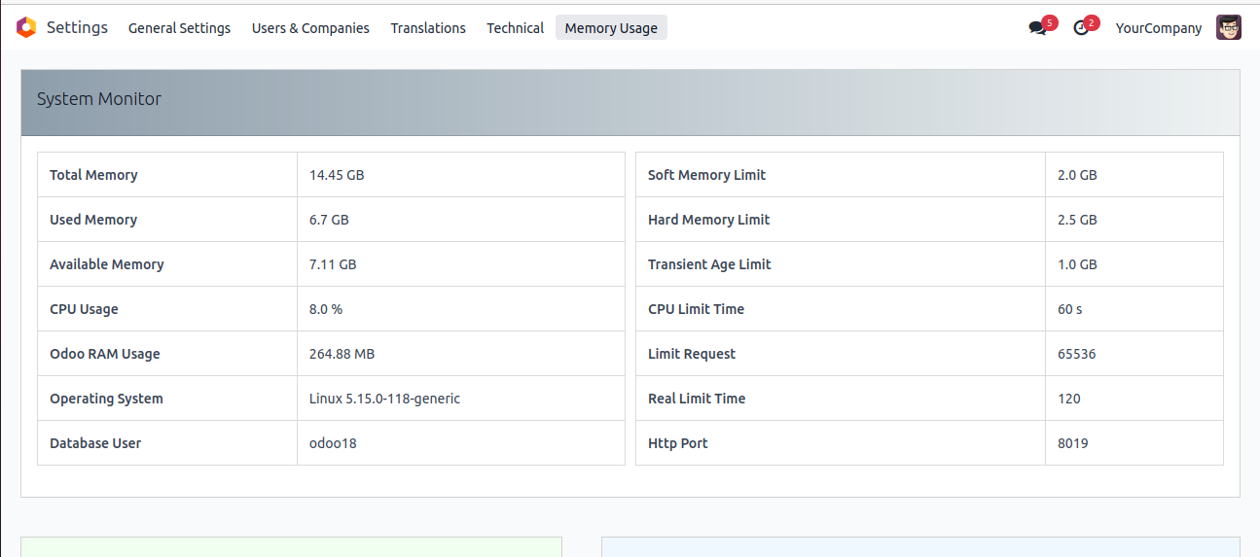Viewport: 1260px width, 557px height.
Task: Click the Limit Request 65536 value
Action: (1077, 354)
